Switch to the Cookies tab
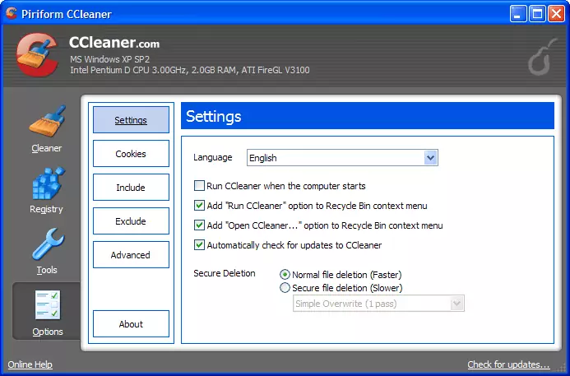The height and width of the screenshot is (376, 570). (131, 154)
